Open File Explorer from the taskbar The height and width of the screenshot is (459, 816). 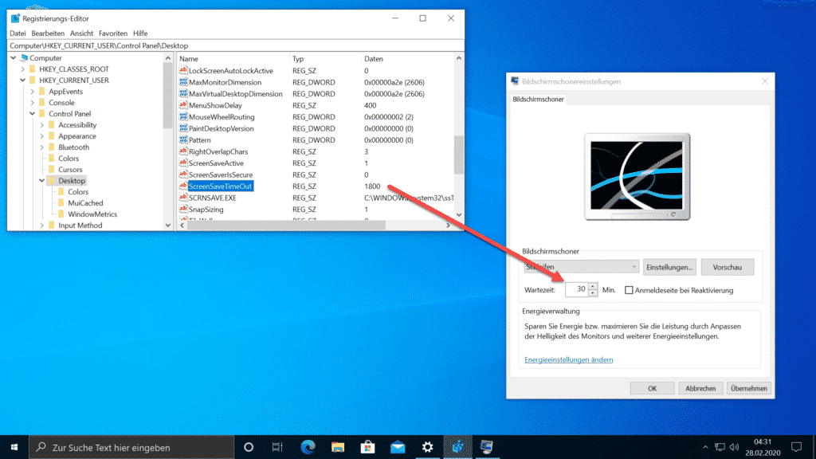338,447
